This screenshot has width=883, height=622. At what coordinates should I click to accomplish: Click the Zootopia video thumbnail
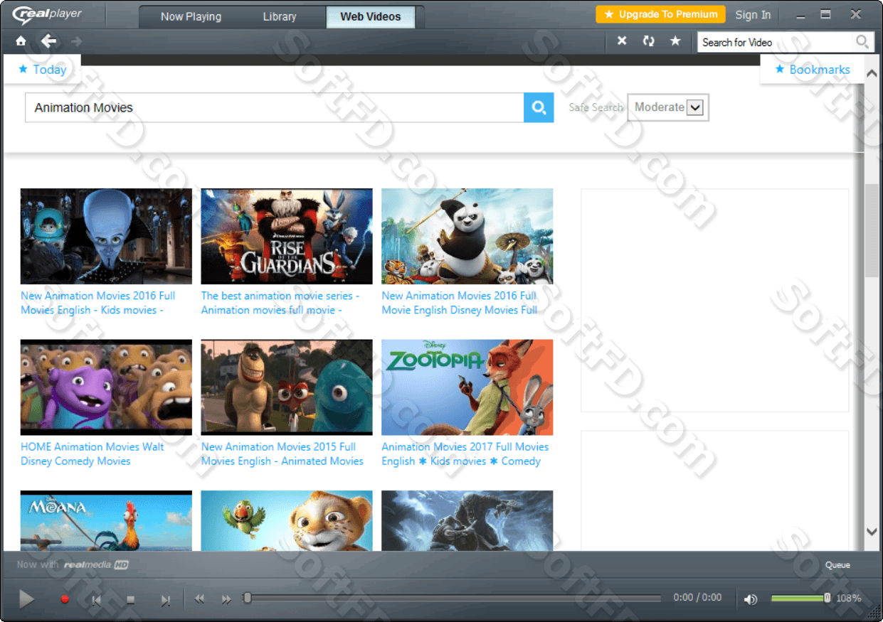coord(467,387)
